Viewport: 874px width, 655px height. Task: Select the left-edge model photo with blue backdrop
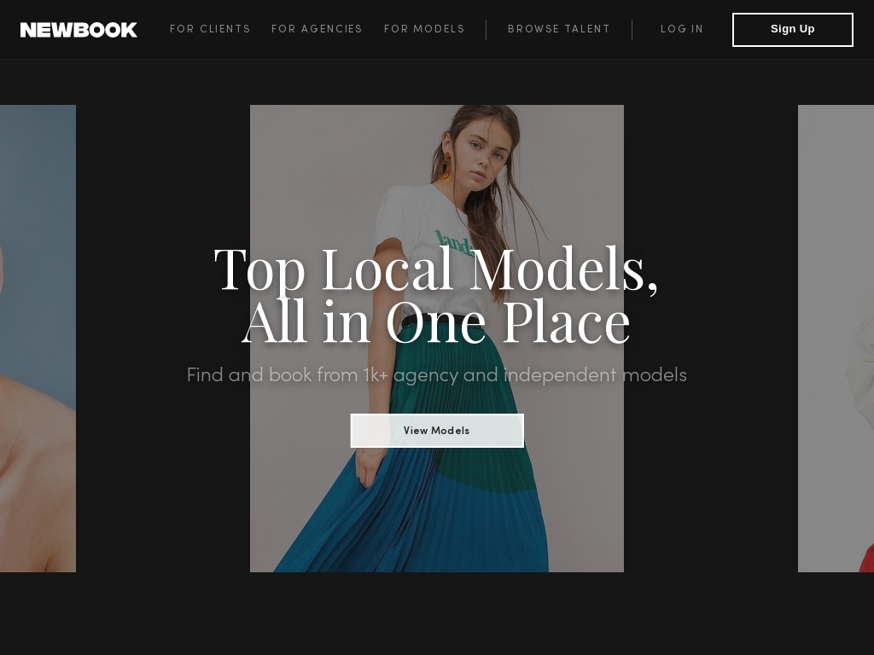(38, 338)
